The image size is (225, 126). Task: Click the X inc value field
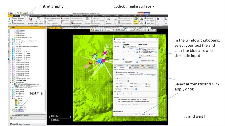point(125,94)
